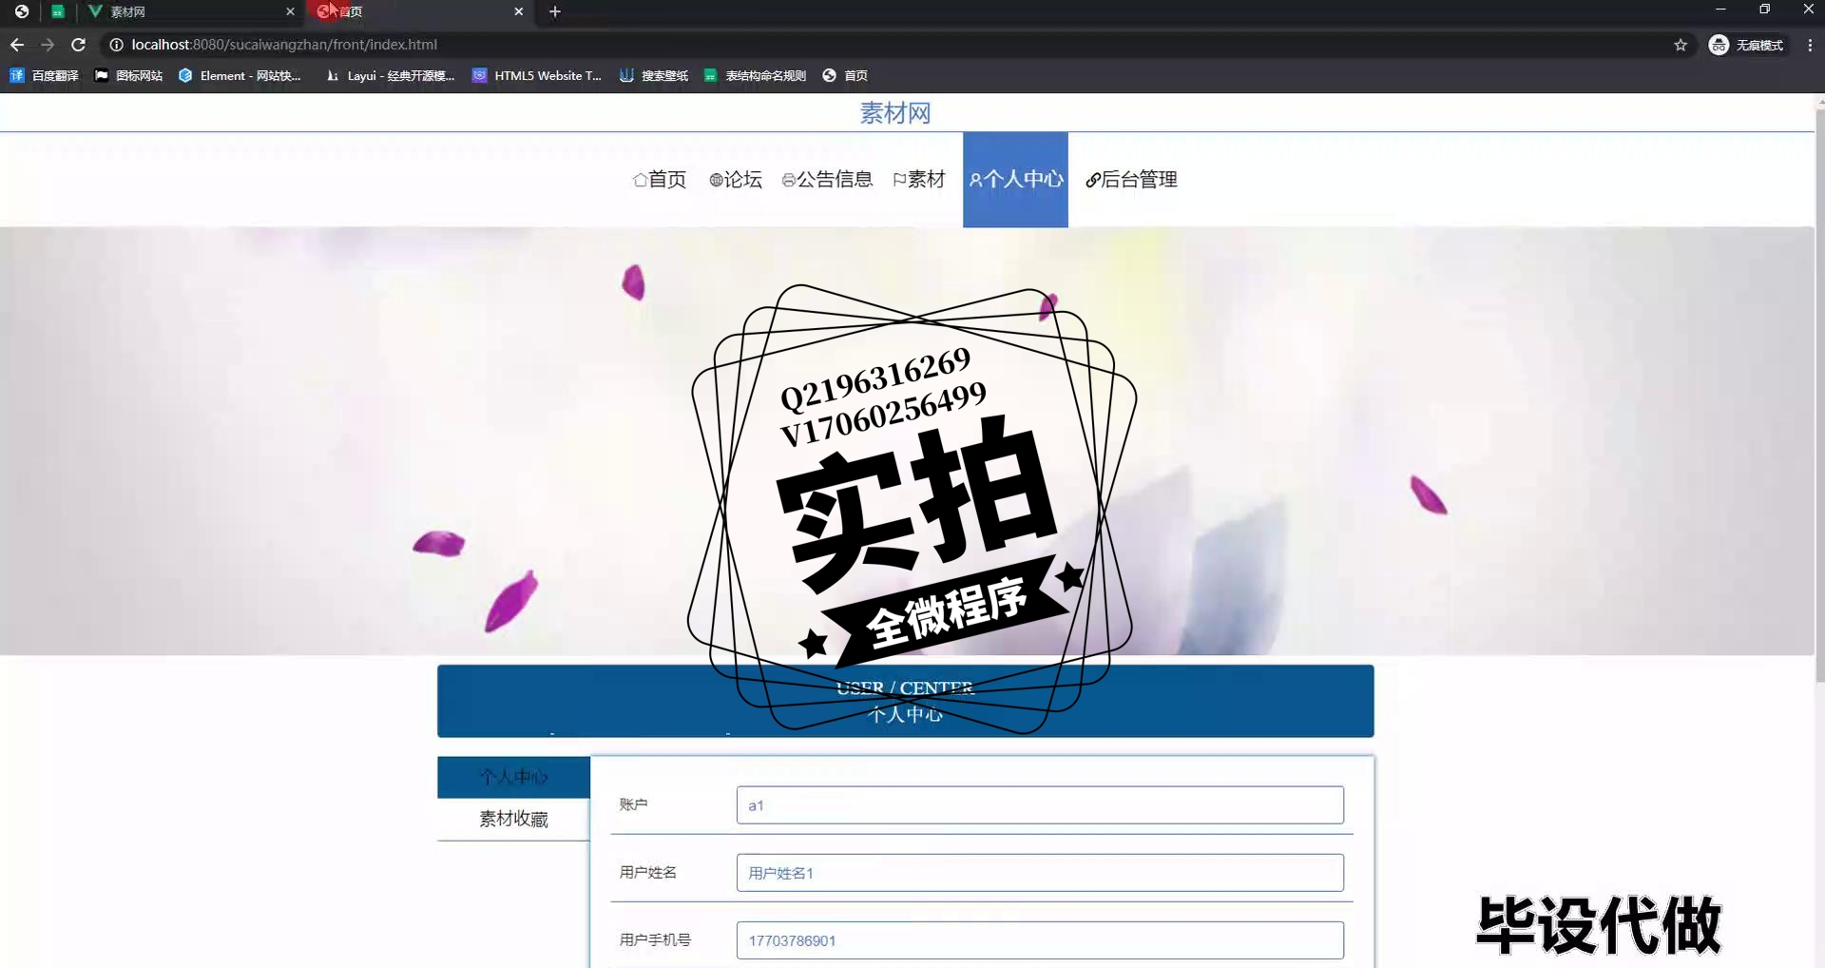Click the 账户 input field

1040,805
